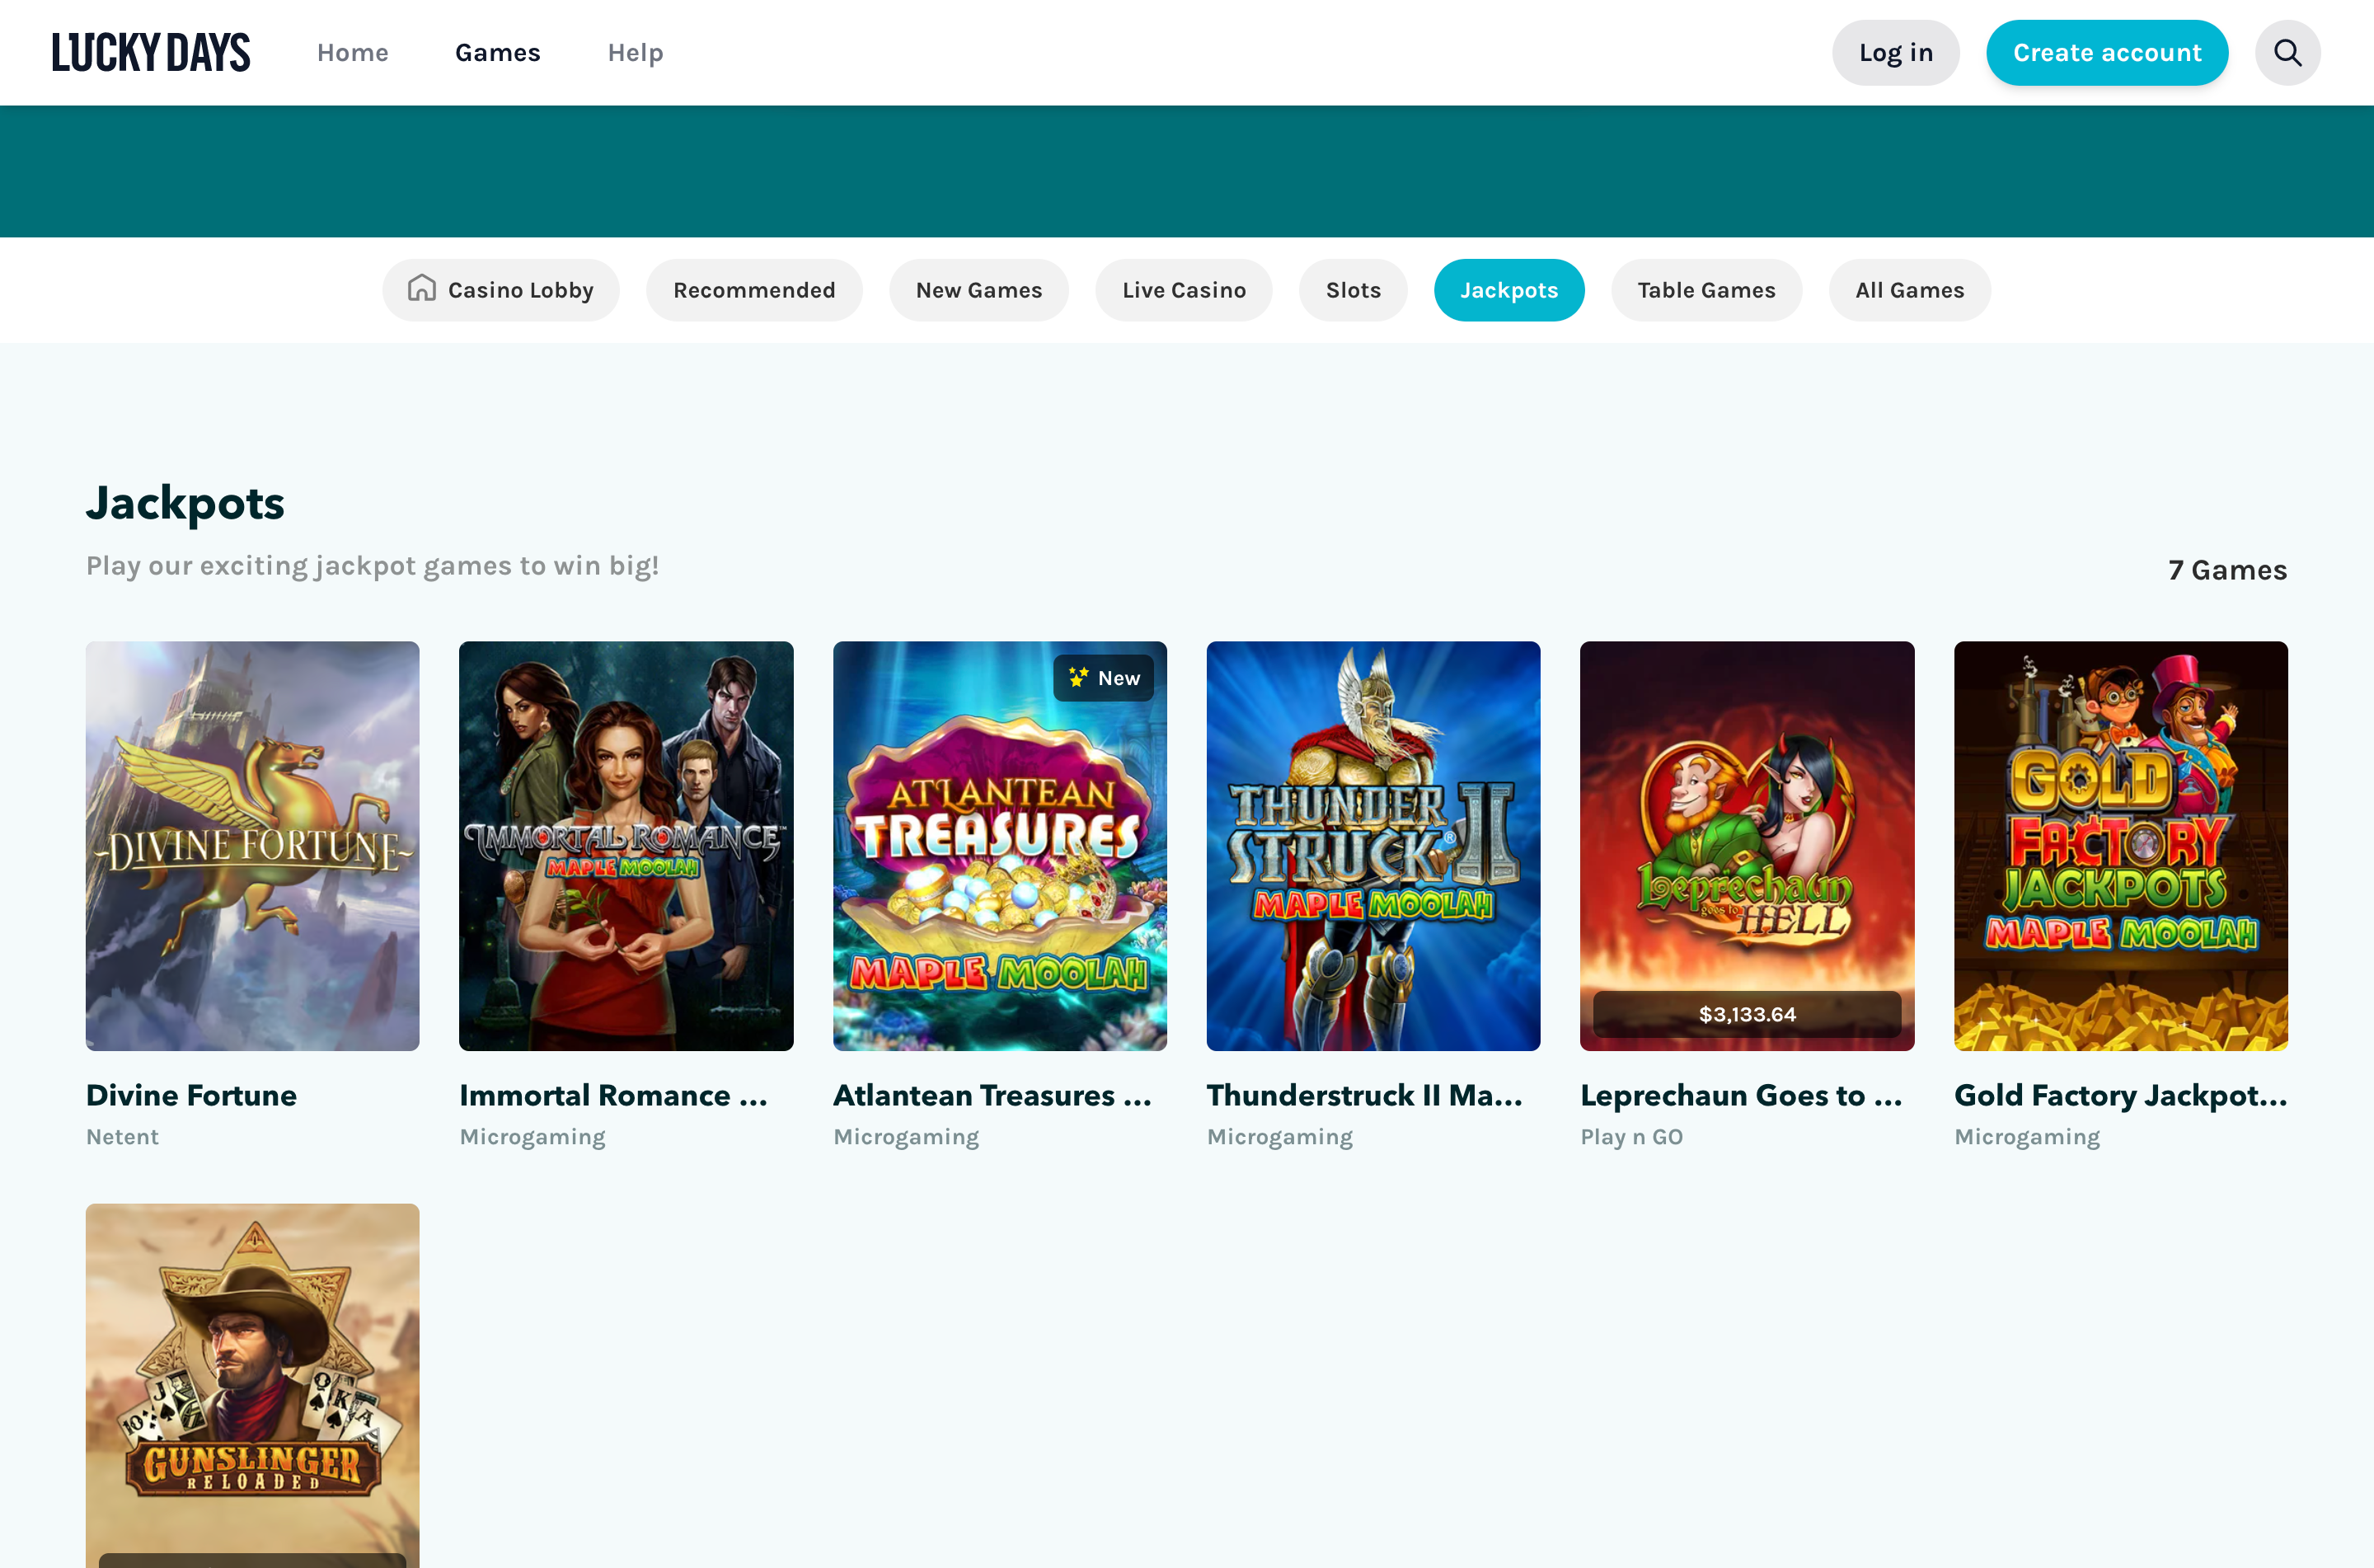Click the Log in button
Viewport: 2374px width, 1568px height.
click(x=1895, y=53)
